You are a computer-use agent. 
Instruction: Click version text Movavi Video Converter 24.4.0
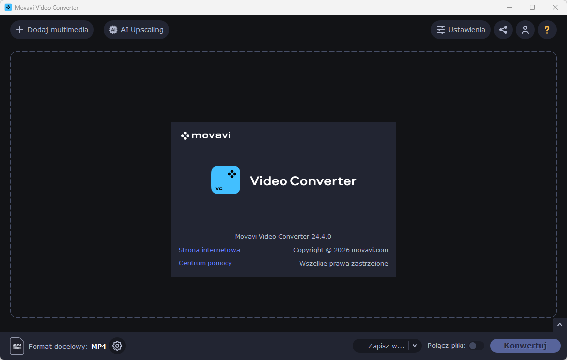click(x=283, y=236)
